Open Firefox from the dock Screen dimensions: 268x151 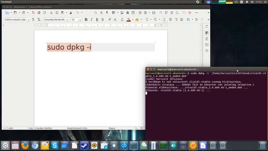click(25, 146)
